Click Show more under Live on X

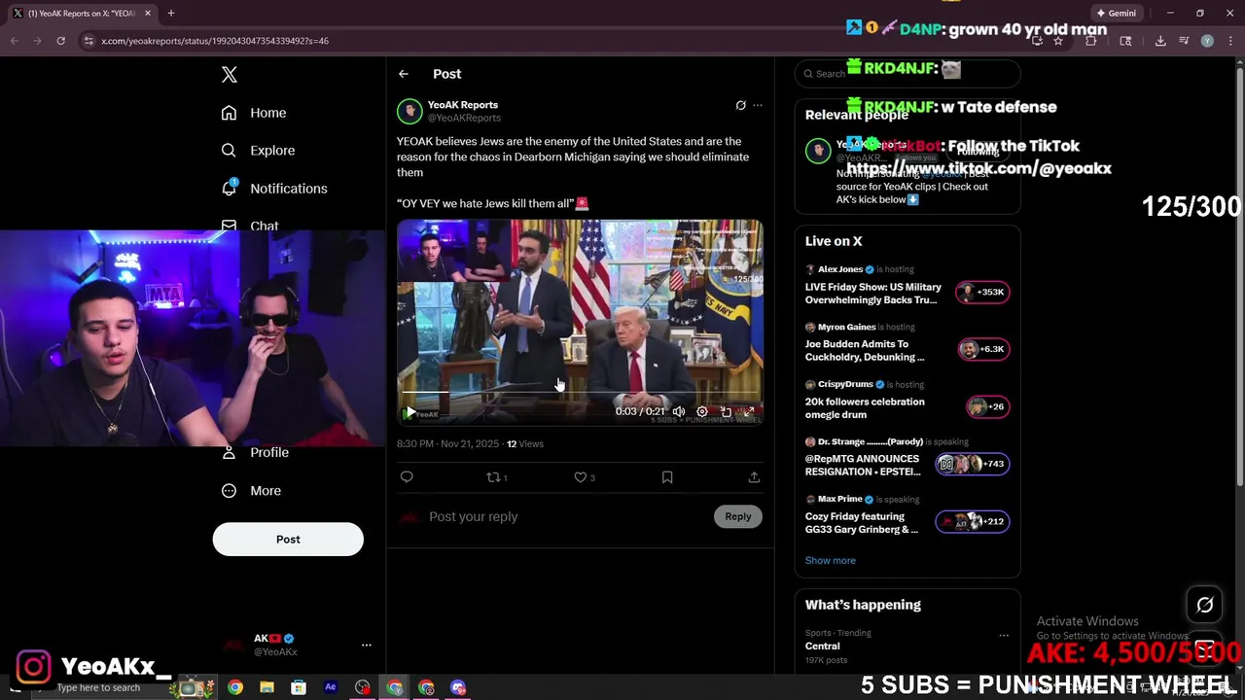pyautogui.click(x=830, y=560)
